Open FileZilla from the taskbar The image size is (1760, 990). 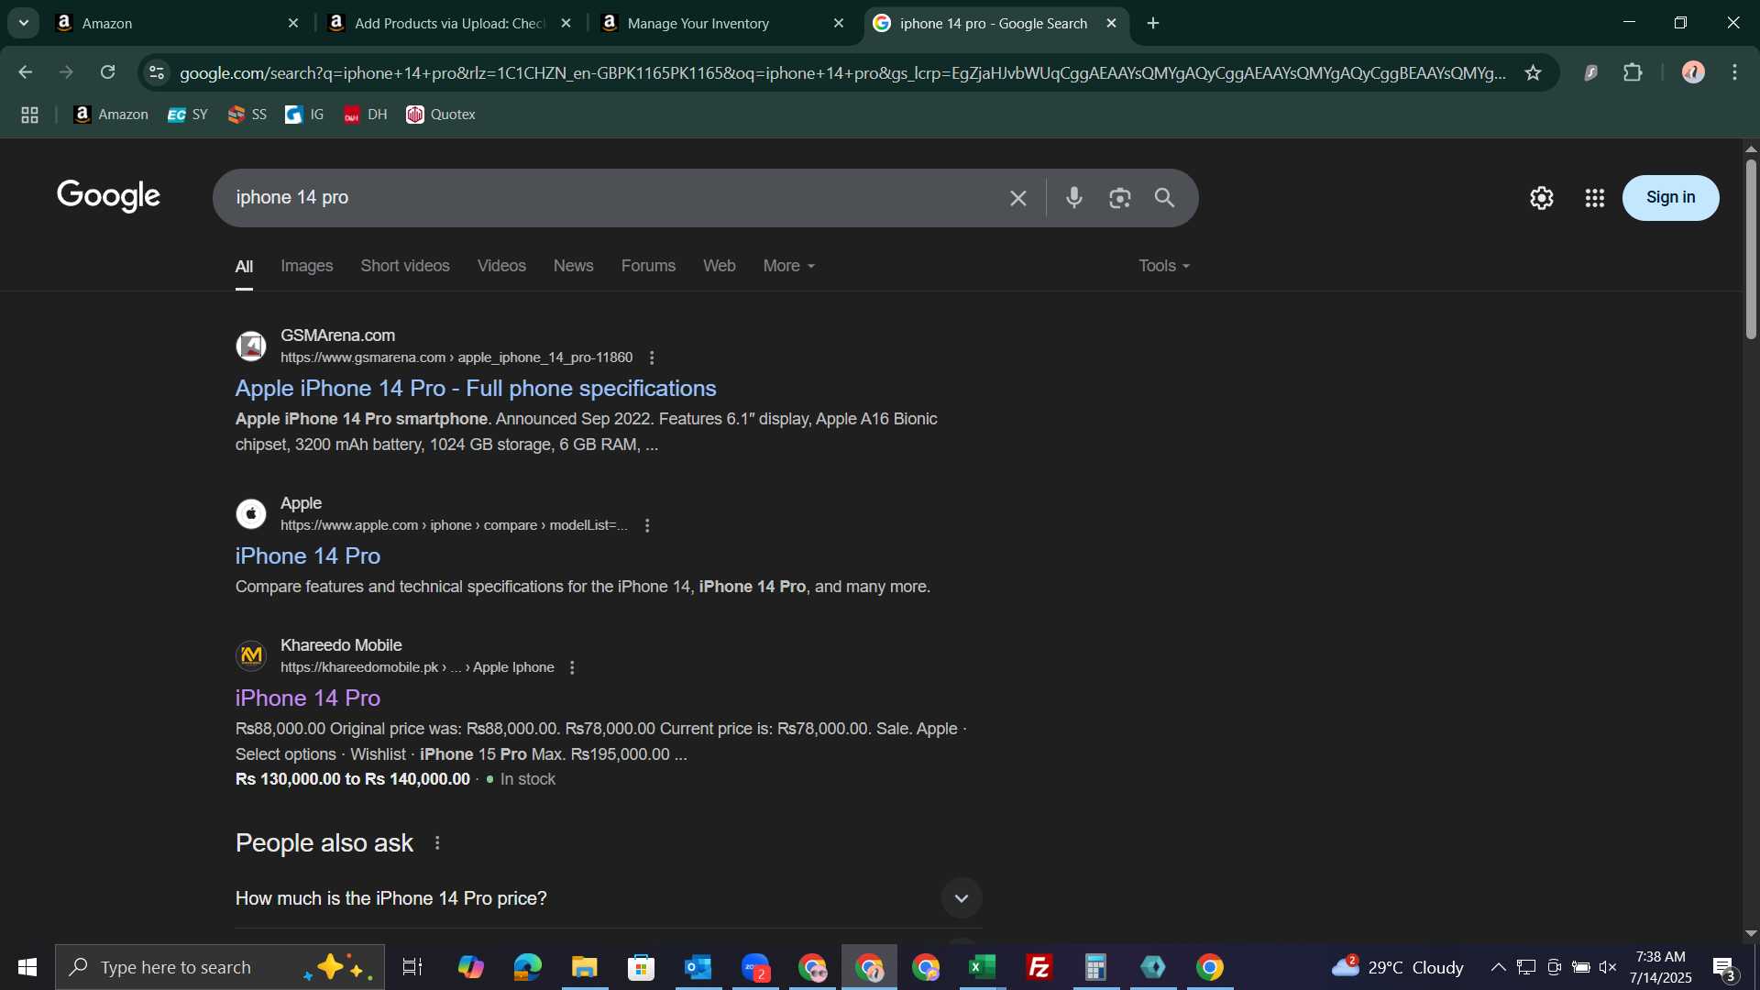point(1039,968)
